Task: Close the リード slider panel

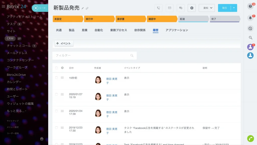Action: click(x=36, y=8)
